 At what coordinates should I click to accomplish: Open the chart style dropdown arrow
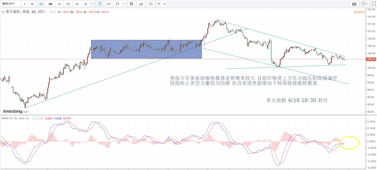coord(124,4)
